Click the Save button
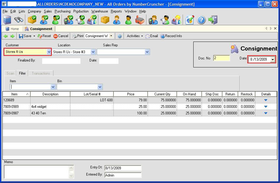The width and height of the screenshot is (280, 183). [x=25, y=36]
